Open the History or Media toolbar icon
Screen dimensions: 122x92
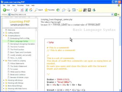pyautogui.click(x=58, y=10)
